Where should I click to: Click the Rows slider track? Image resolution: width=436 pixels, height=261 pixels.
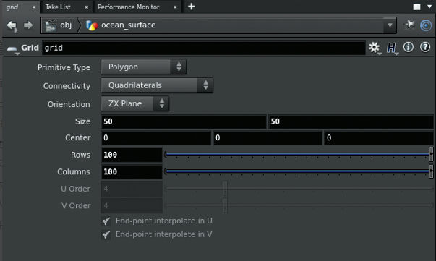pos(297,155)
